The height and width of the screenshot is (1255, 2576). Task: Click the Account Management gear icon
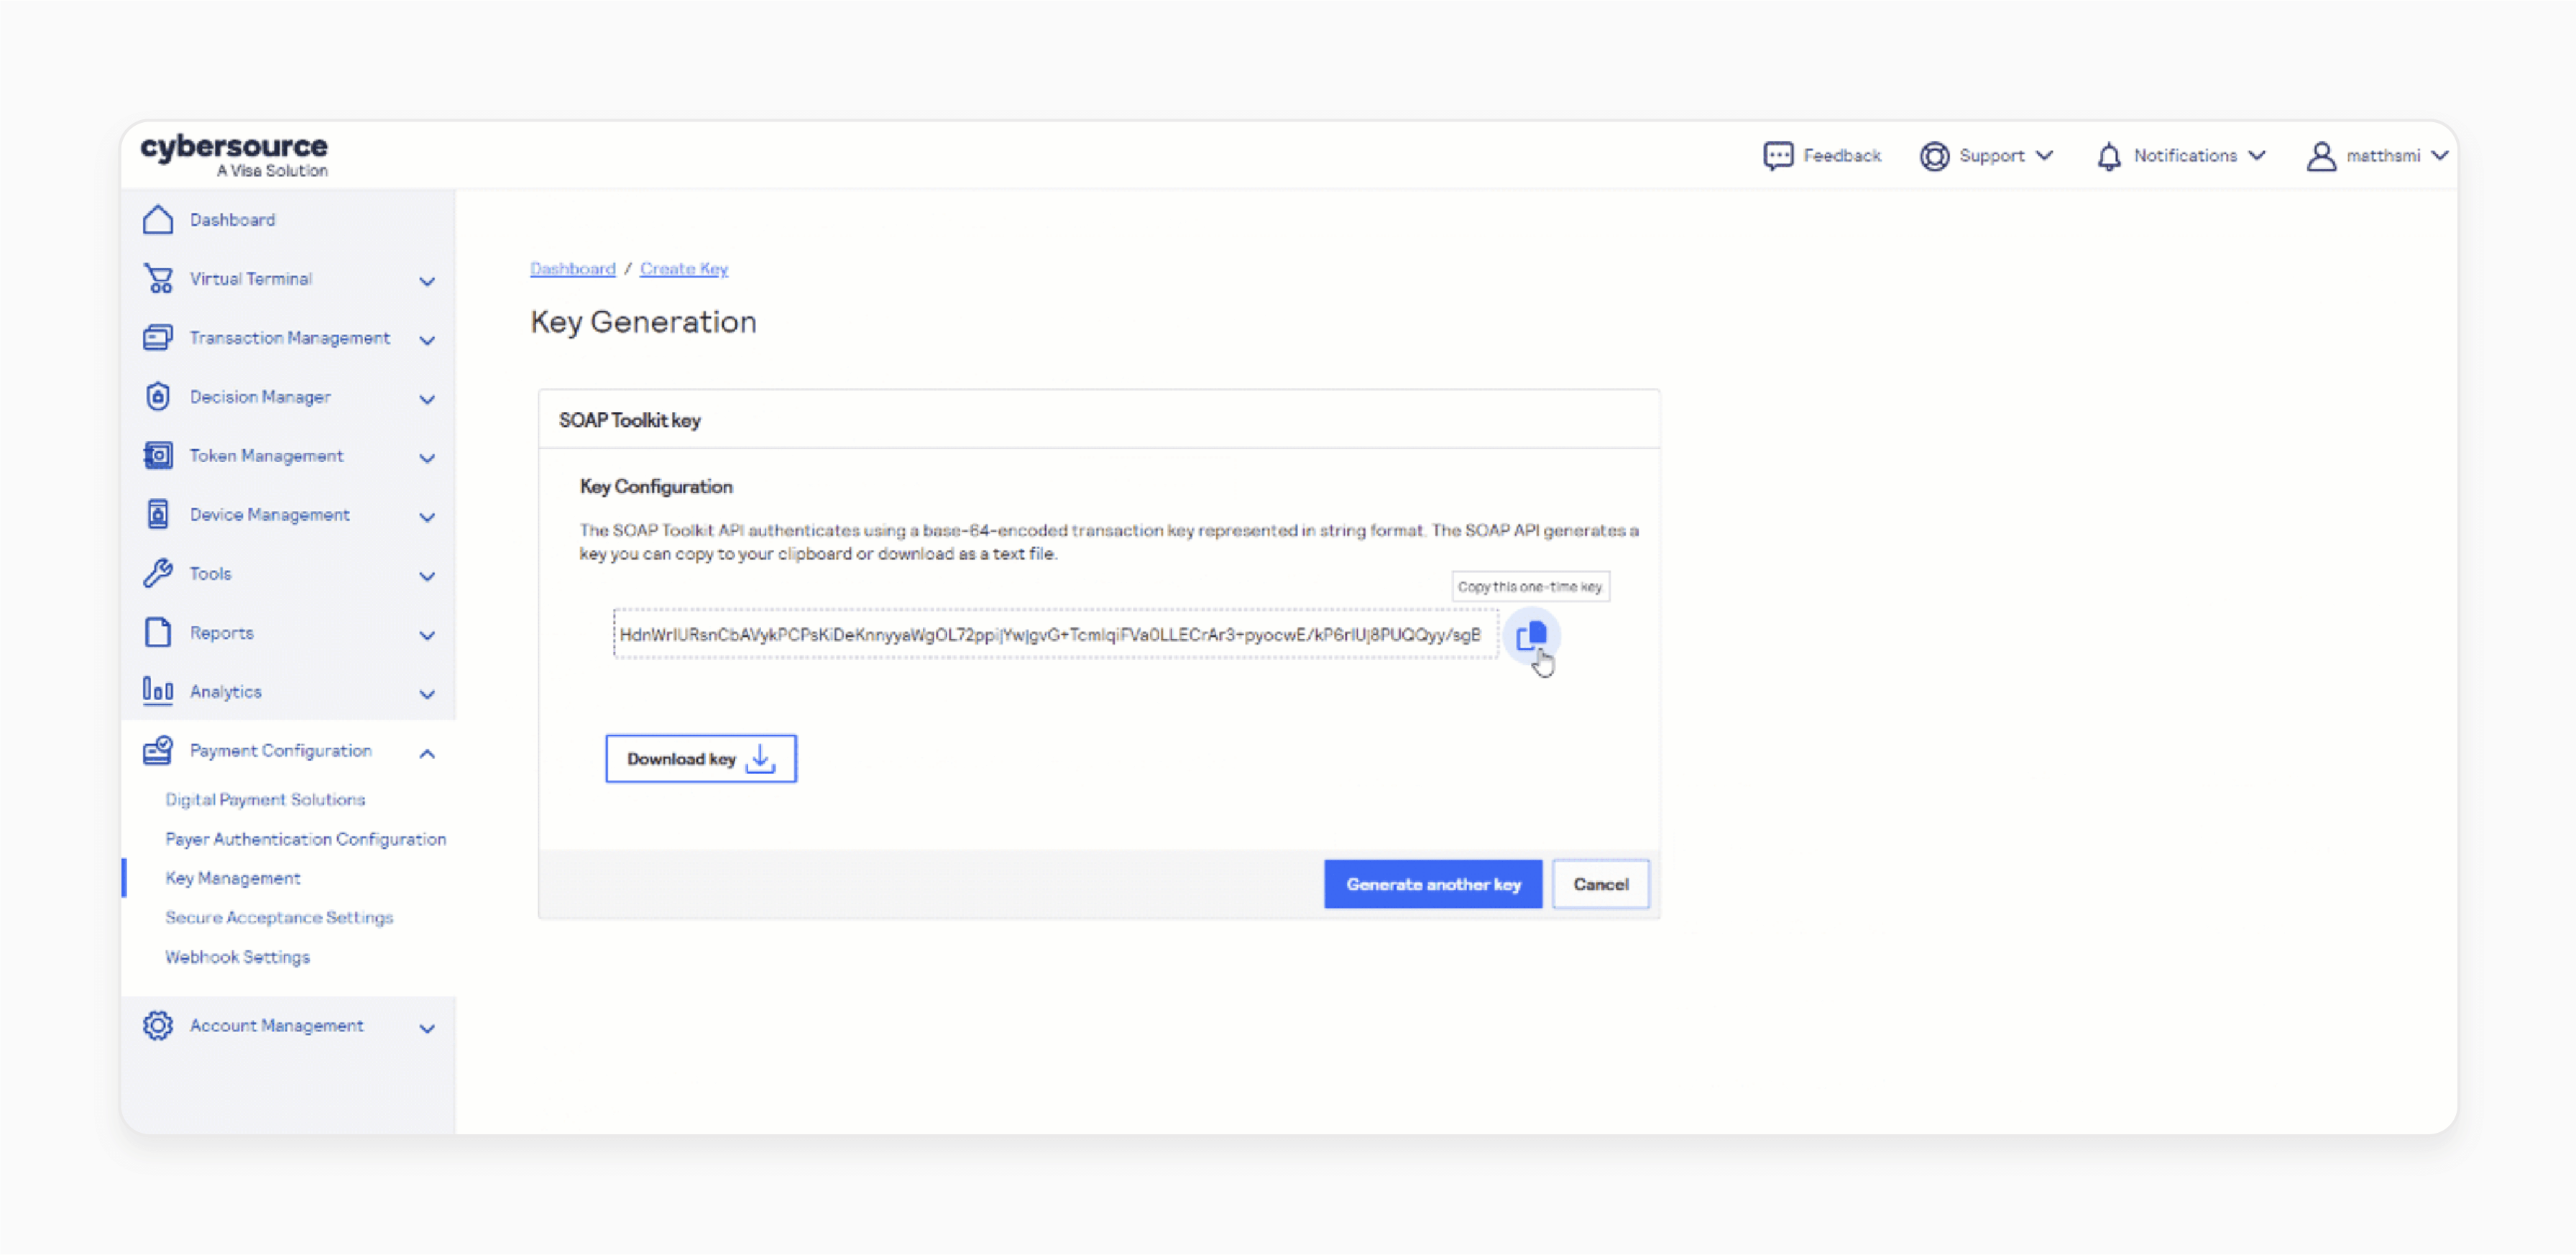tap(158, 1025)
